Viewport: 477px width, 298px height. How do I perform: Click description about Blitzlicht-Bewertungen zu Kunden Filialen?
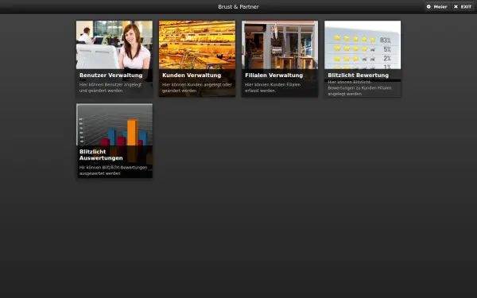pyautogui.click(x=360, y=88)
